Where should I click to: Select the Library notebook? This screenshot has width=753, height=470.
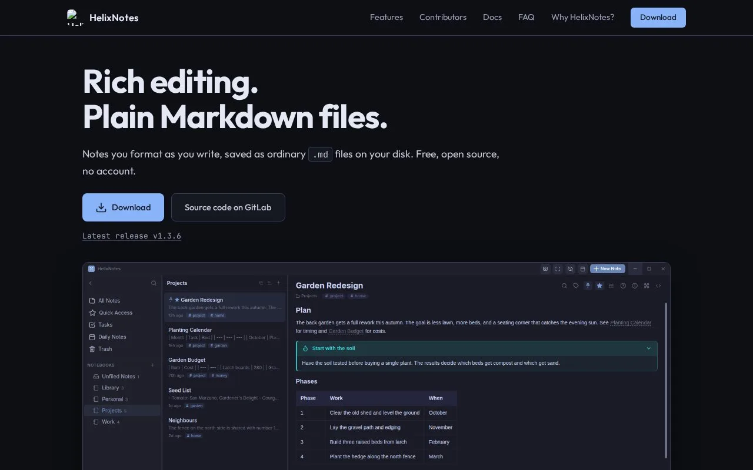click(122, 388)
